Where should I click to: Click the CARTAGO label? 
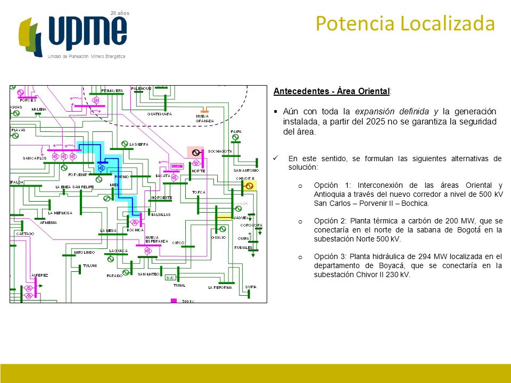[25, 234]
